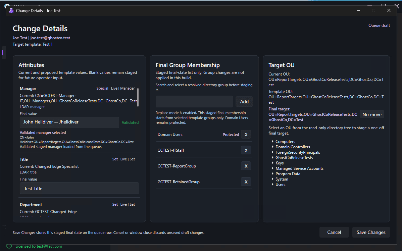
Task: Click the GCTEST-RetainedGroup group name
Action: point(179,182)
